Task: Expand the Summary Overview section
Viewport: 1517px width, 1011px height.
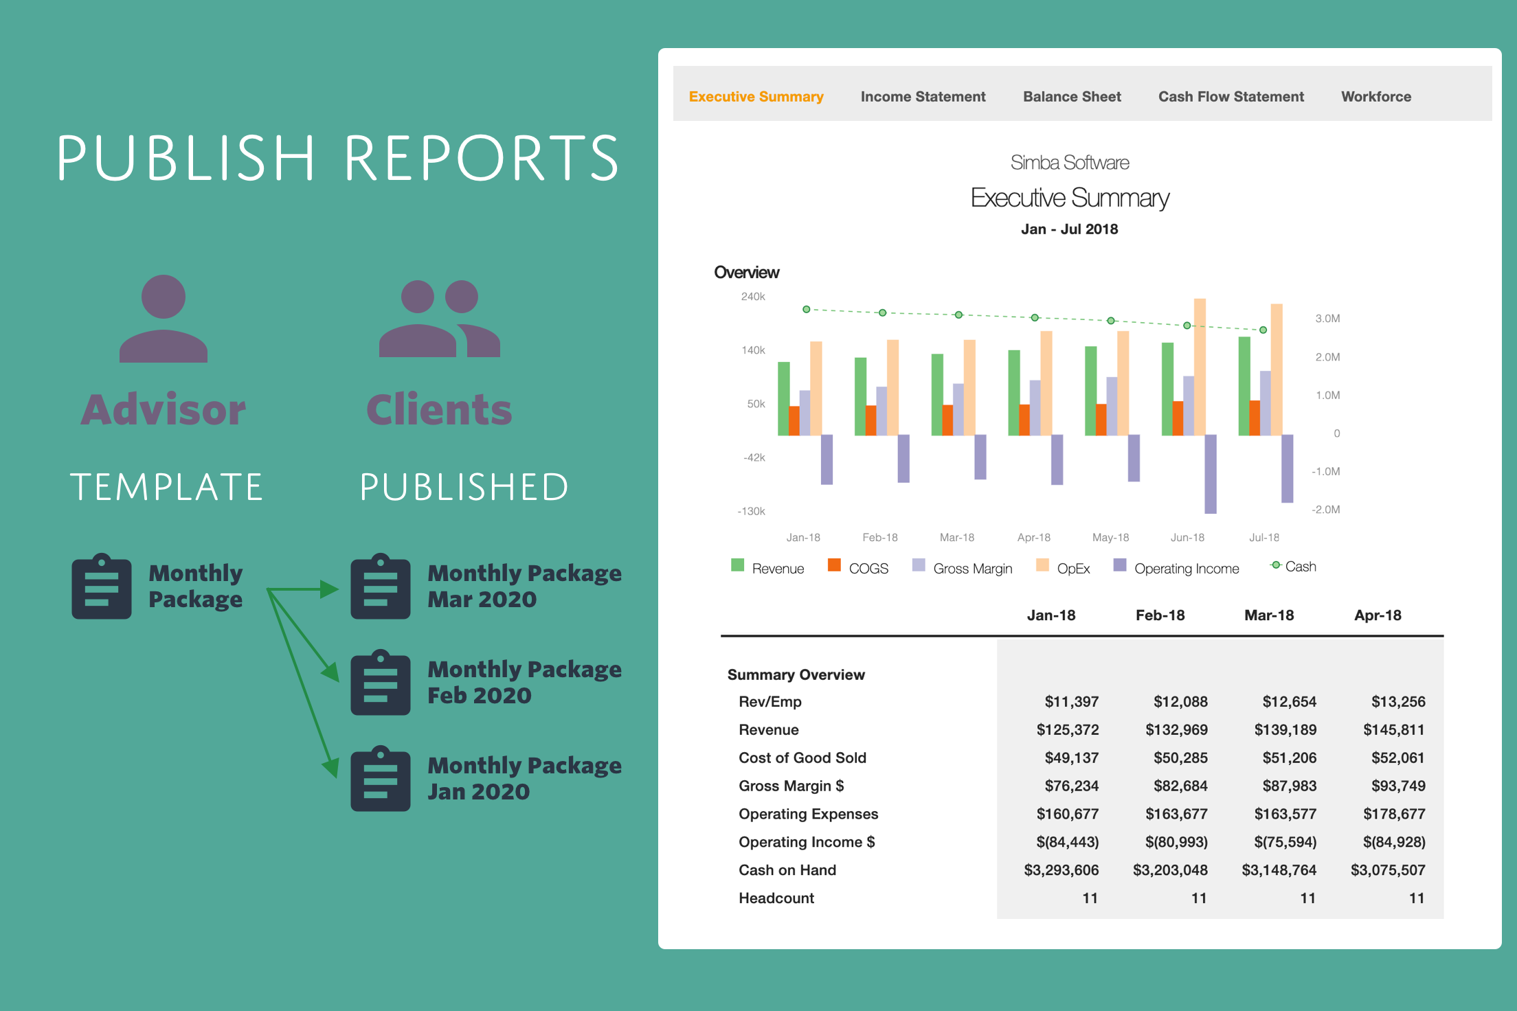Action: coord(796,674)
